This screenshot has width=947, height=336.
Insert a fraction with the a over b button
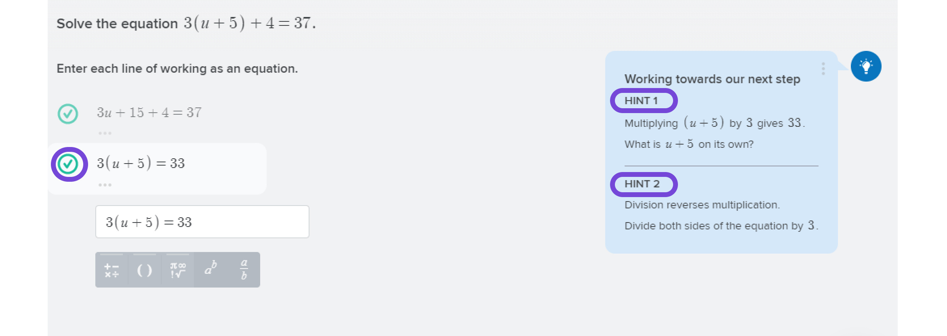click(244, 270)
